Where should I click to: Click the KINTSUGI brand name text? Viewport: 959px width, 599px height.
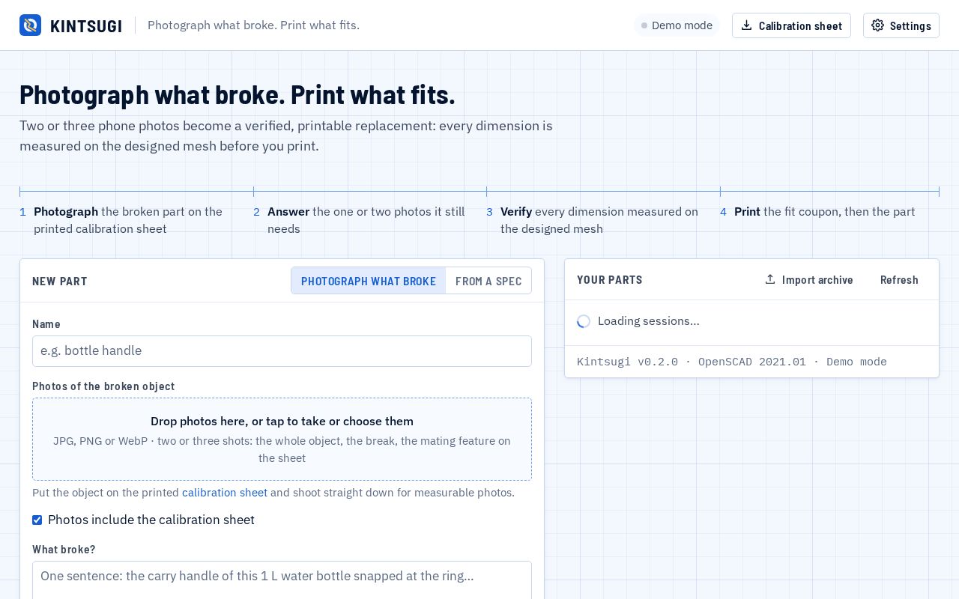(x=86, y=26)
